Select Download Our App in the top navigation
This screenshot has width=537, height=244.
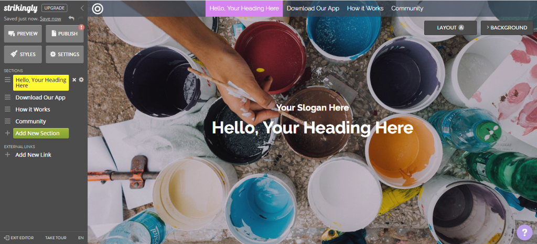click(313, 8)
